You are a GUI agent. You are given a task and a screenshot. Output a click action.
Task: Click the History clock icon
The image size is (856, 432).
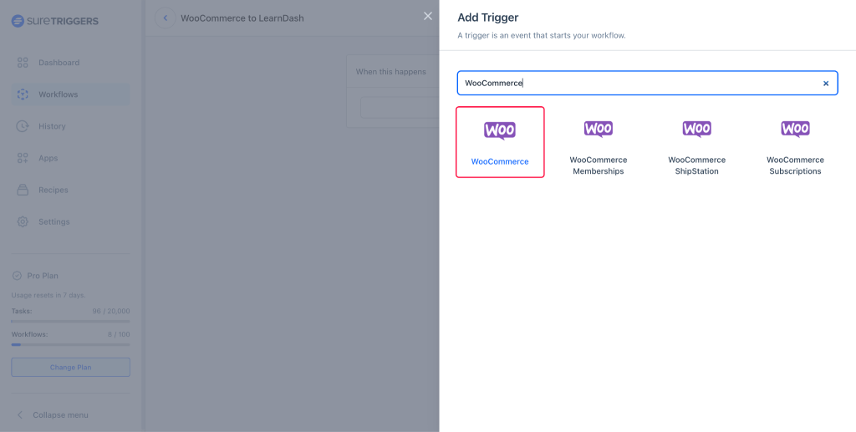[23, 126]
